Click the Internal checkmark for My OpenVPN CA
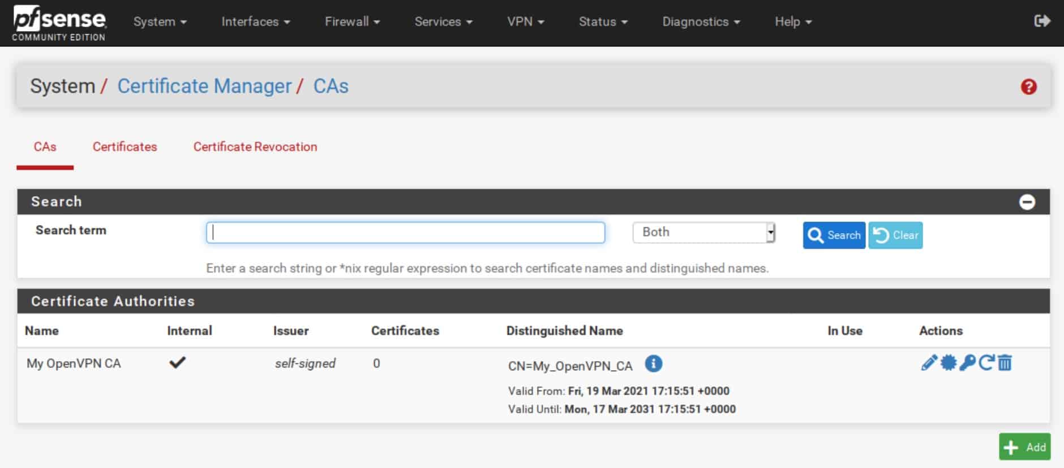The height and width of the screenshot is (468, 1064). click(x=178, y=362)
